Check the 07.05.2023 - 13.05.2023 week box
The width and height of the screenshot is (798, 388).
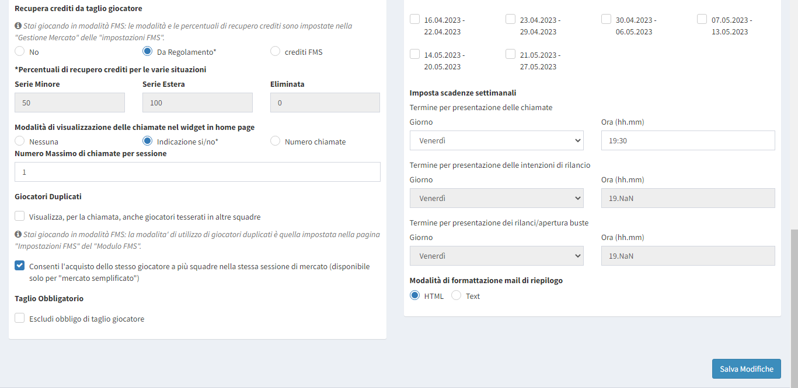click(x=702, y=19)
